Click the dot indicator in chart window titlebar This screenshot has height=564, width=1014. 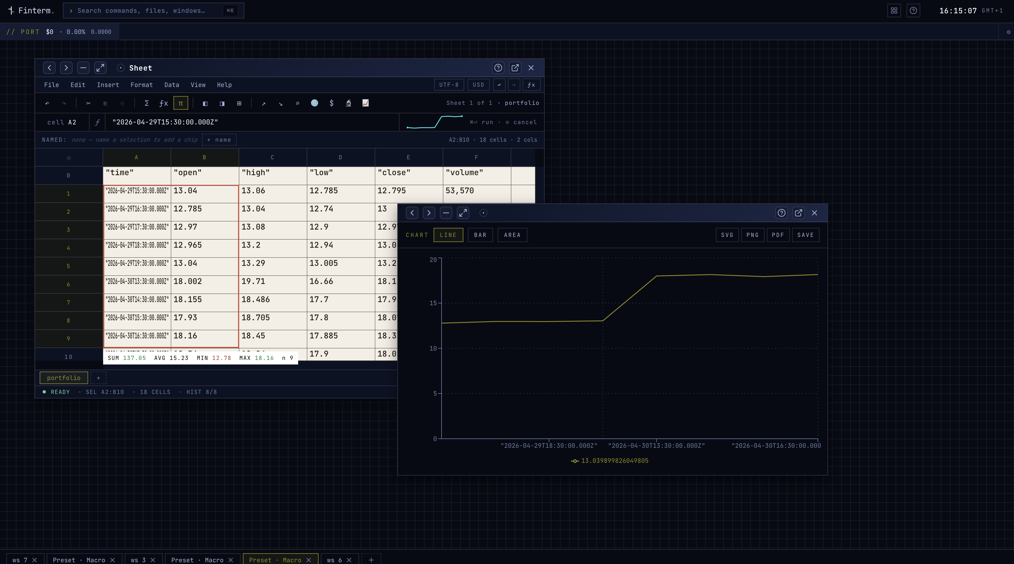click(483, 213)
